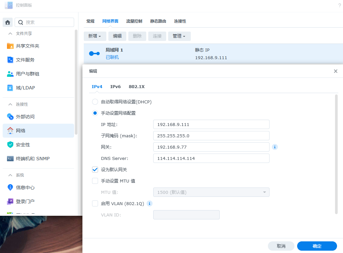Open the Domain/LDAP icon
The width and height of the screenshot is (343, 253).
[10, 88]
